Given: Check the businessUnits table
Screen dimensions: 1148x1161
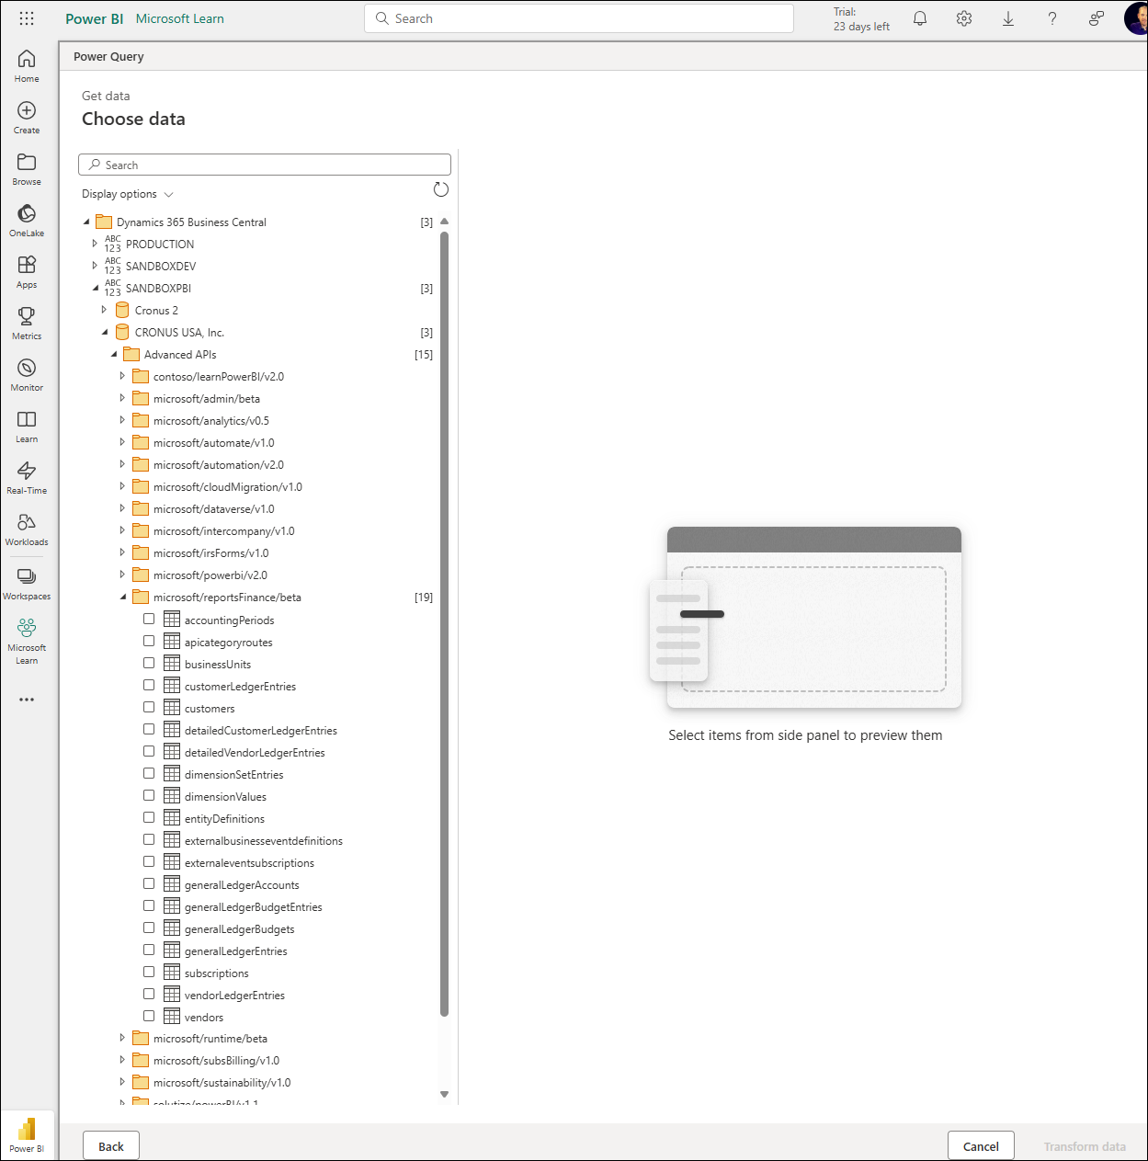Looking at the screenshot, I should pyautogui.click(x=149, y=663).
